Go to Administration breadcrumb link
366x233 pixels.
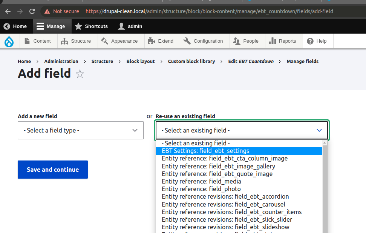61,61
